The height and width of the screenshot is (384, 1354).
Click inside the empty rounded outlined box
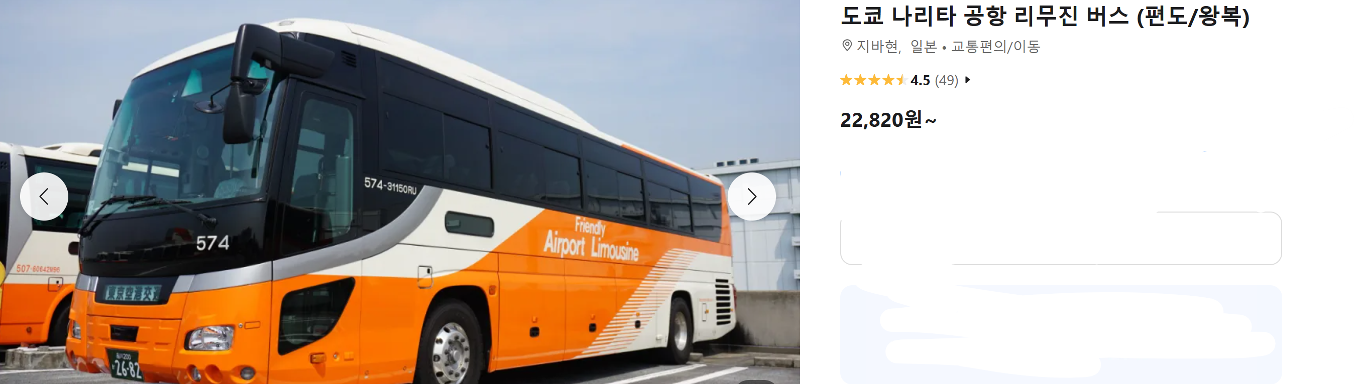(x=1061, y=238)
